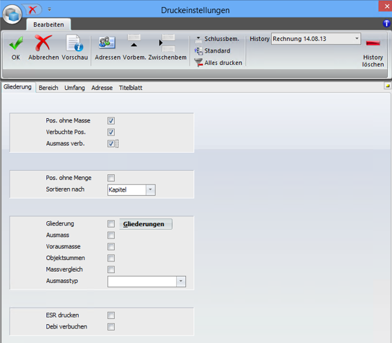Click the red X Abbrechen icon
Screen dimensions: 392x343
44,43
